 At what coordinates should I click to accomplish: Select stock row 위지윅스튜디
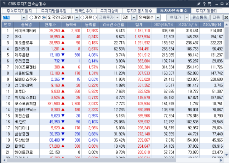(x=113, y=98)
